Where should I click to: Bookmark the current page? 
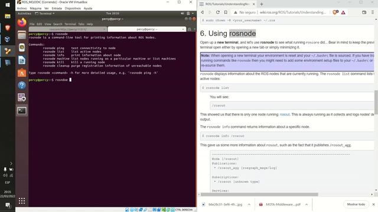click(226, 12)
